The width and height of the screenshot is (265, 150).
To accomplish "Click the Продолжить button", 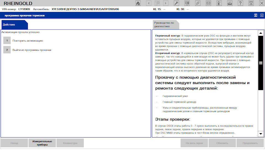I will click(250, 143).
